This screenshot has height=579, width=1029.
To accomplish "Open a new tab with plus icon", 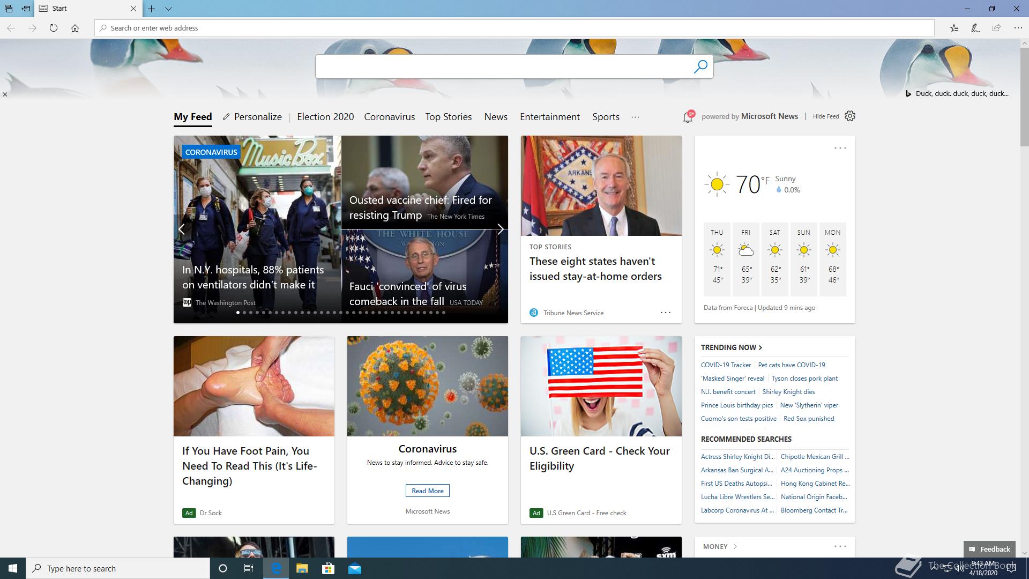I will tap(152, 9).
